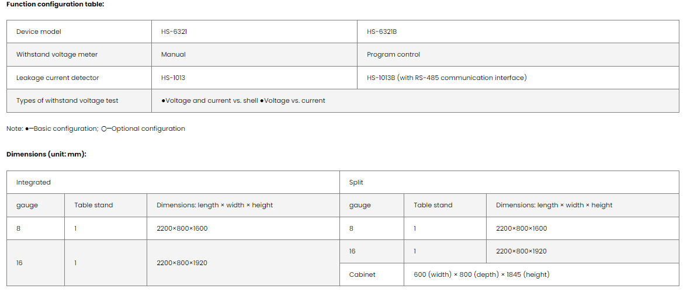Click the 'Manual' cell

coord(174,54)
